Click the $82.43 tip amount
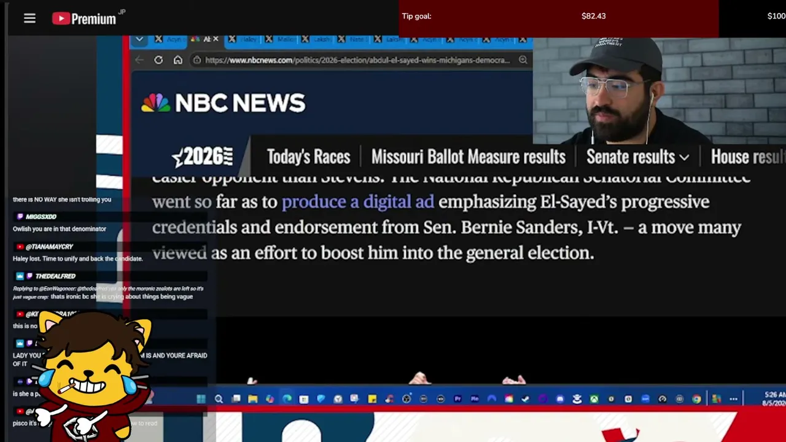The width and height of the screenshot is (786, 442). coord(593,16)
